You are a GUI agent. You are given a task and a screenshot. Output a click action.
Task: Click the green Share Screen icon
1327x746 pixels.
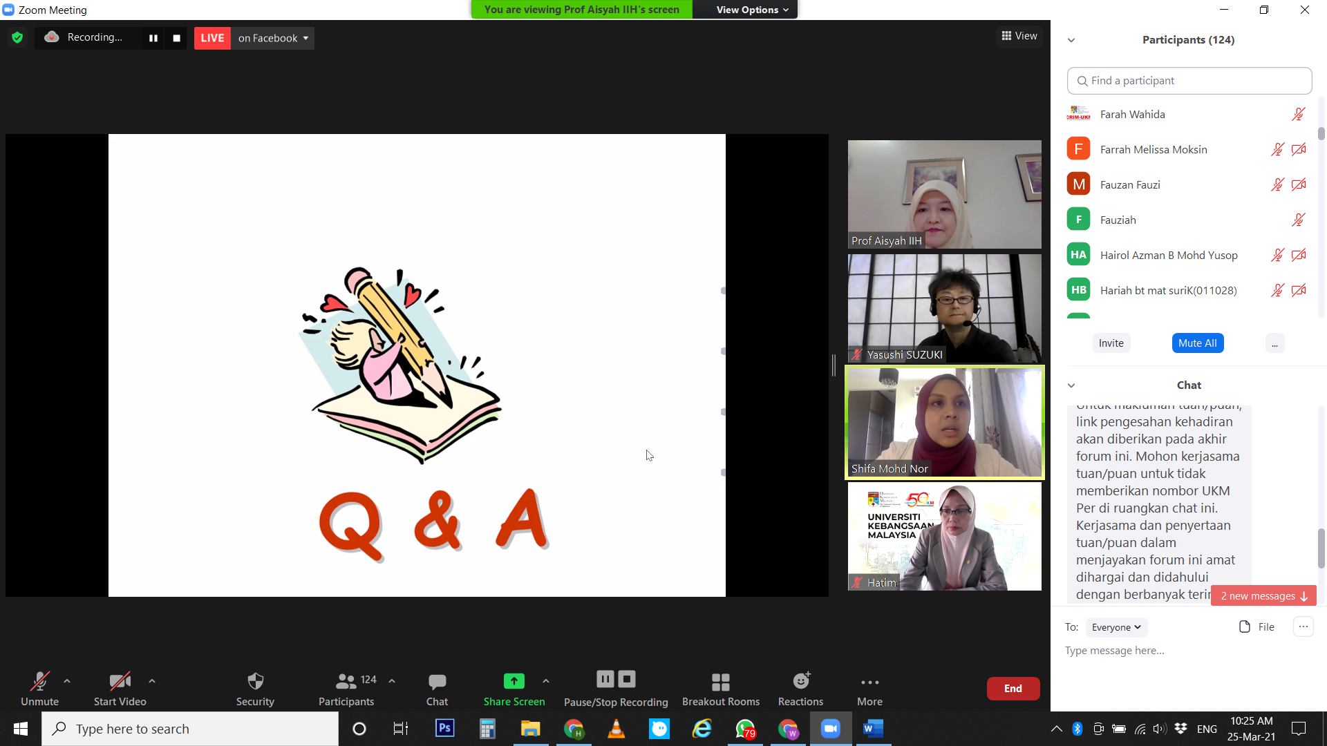point(514,681)
